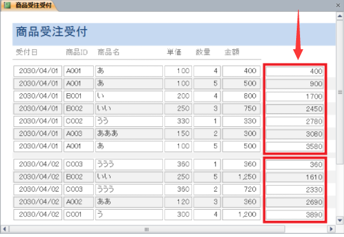Select the C002 product ID field
The height and width of the screenshot is (237, 344).
[78, 121]
